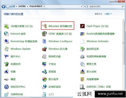Open BitLocker 驱动器加密 key icon

45,26
